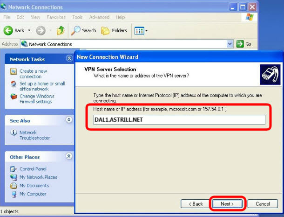Open the View menu
Screen dimensions: 284x217
[35, 17]
